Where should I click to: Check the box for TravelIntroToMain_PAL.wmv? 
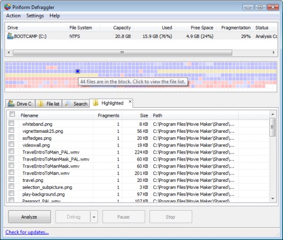(x=11, y=151)
